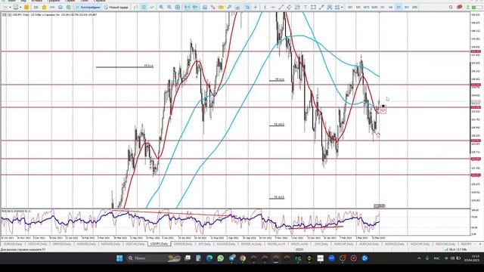Screen dimensions: 484x272
Task: Zoom out of the chart
Action: (x=169, y=7)
